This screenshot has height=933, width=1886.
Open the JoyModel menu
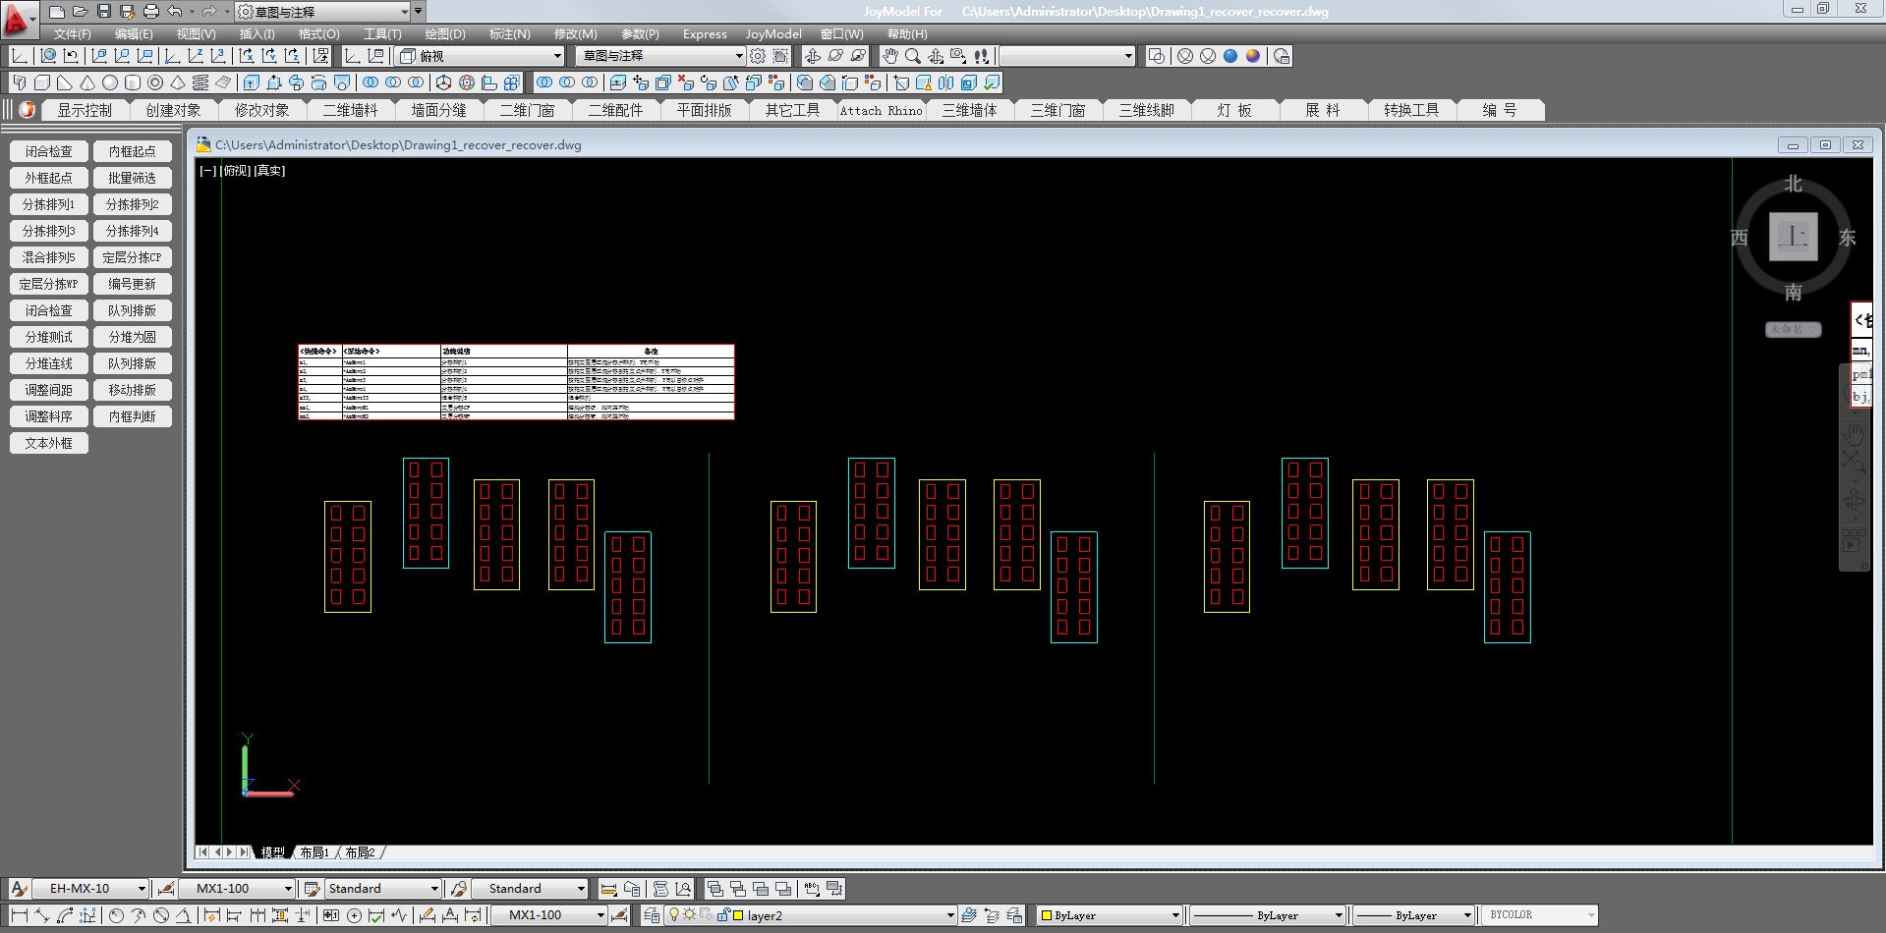(772, 33)
